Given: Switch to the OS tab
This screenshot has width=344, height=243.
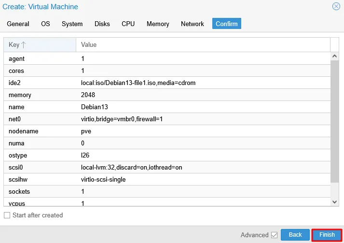Looking at the screenshot, I should click(x=45, y=24).
